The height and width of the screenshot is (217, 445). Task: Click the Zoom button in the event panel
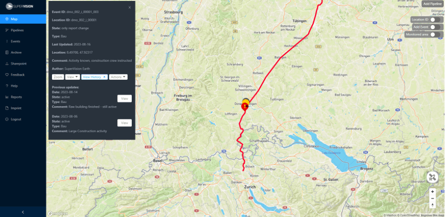pos(58,77)
